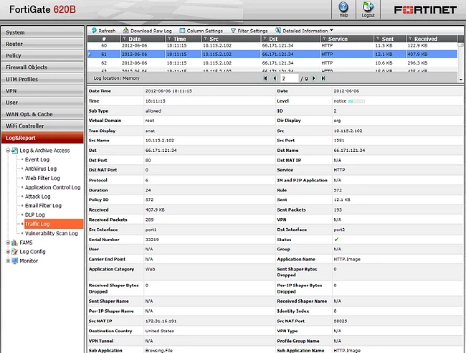The height and width of the screenshot is (353, 466).
Task: Expand the Log Config tree node
Action: coord(8,252)
